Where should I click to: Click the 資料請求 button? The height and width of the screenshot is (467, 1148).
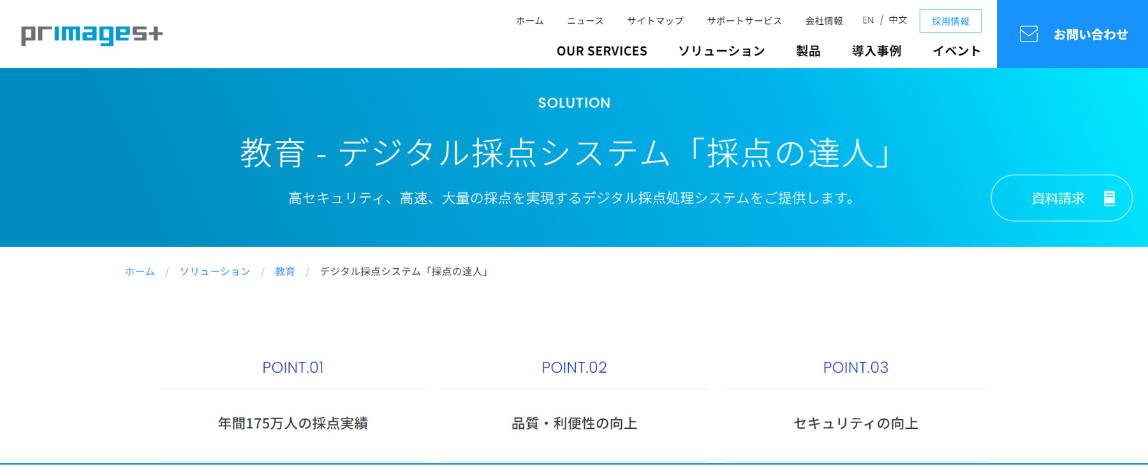tap(1061, 198)
